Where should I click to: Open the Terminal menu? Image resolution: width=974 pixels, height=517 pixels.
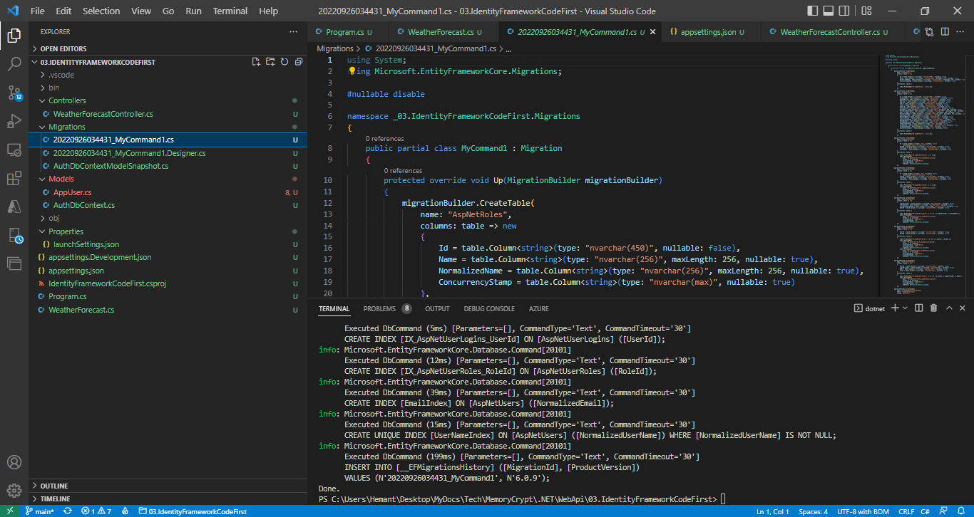click(x=230, y=11)
